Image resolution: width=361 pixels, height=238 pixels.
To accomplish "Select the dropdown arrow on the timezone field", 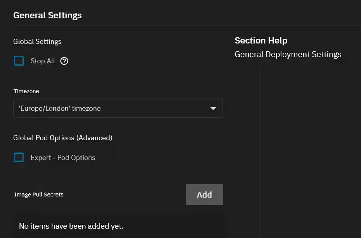I will (213, 108).
